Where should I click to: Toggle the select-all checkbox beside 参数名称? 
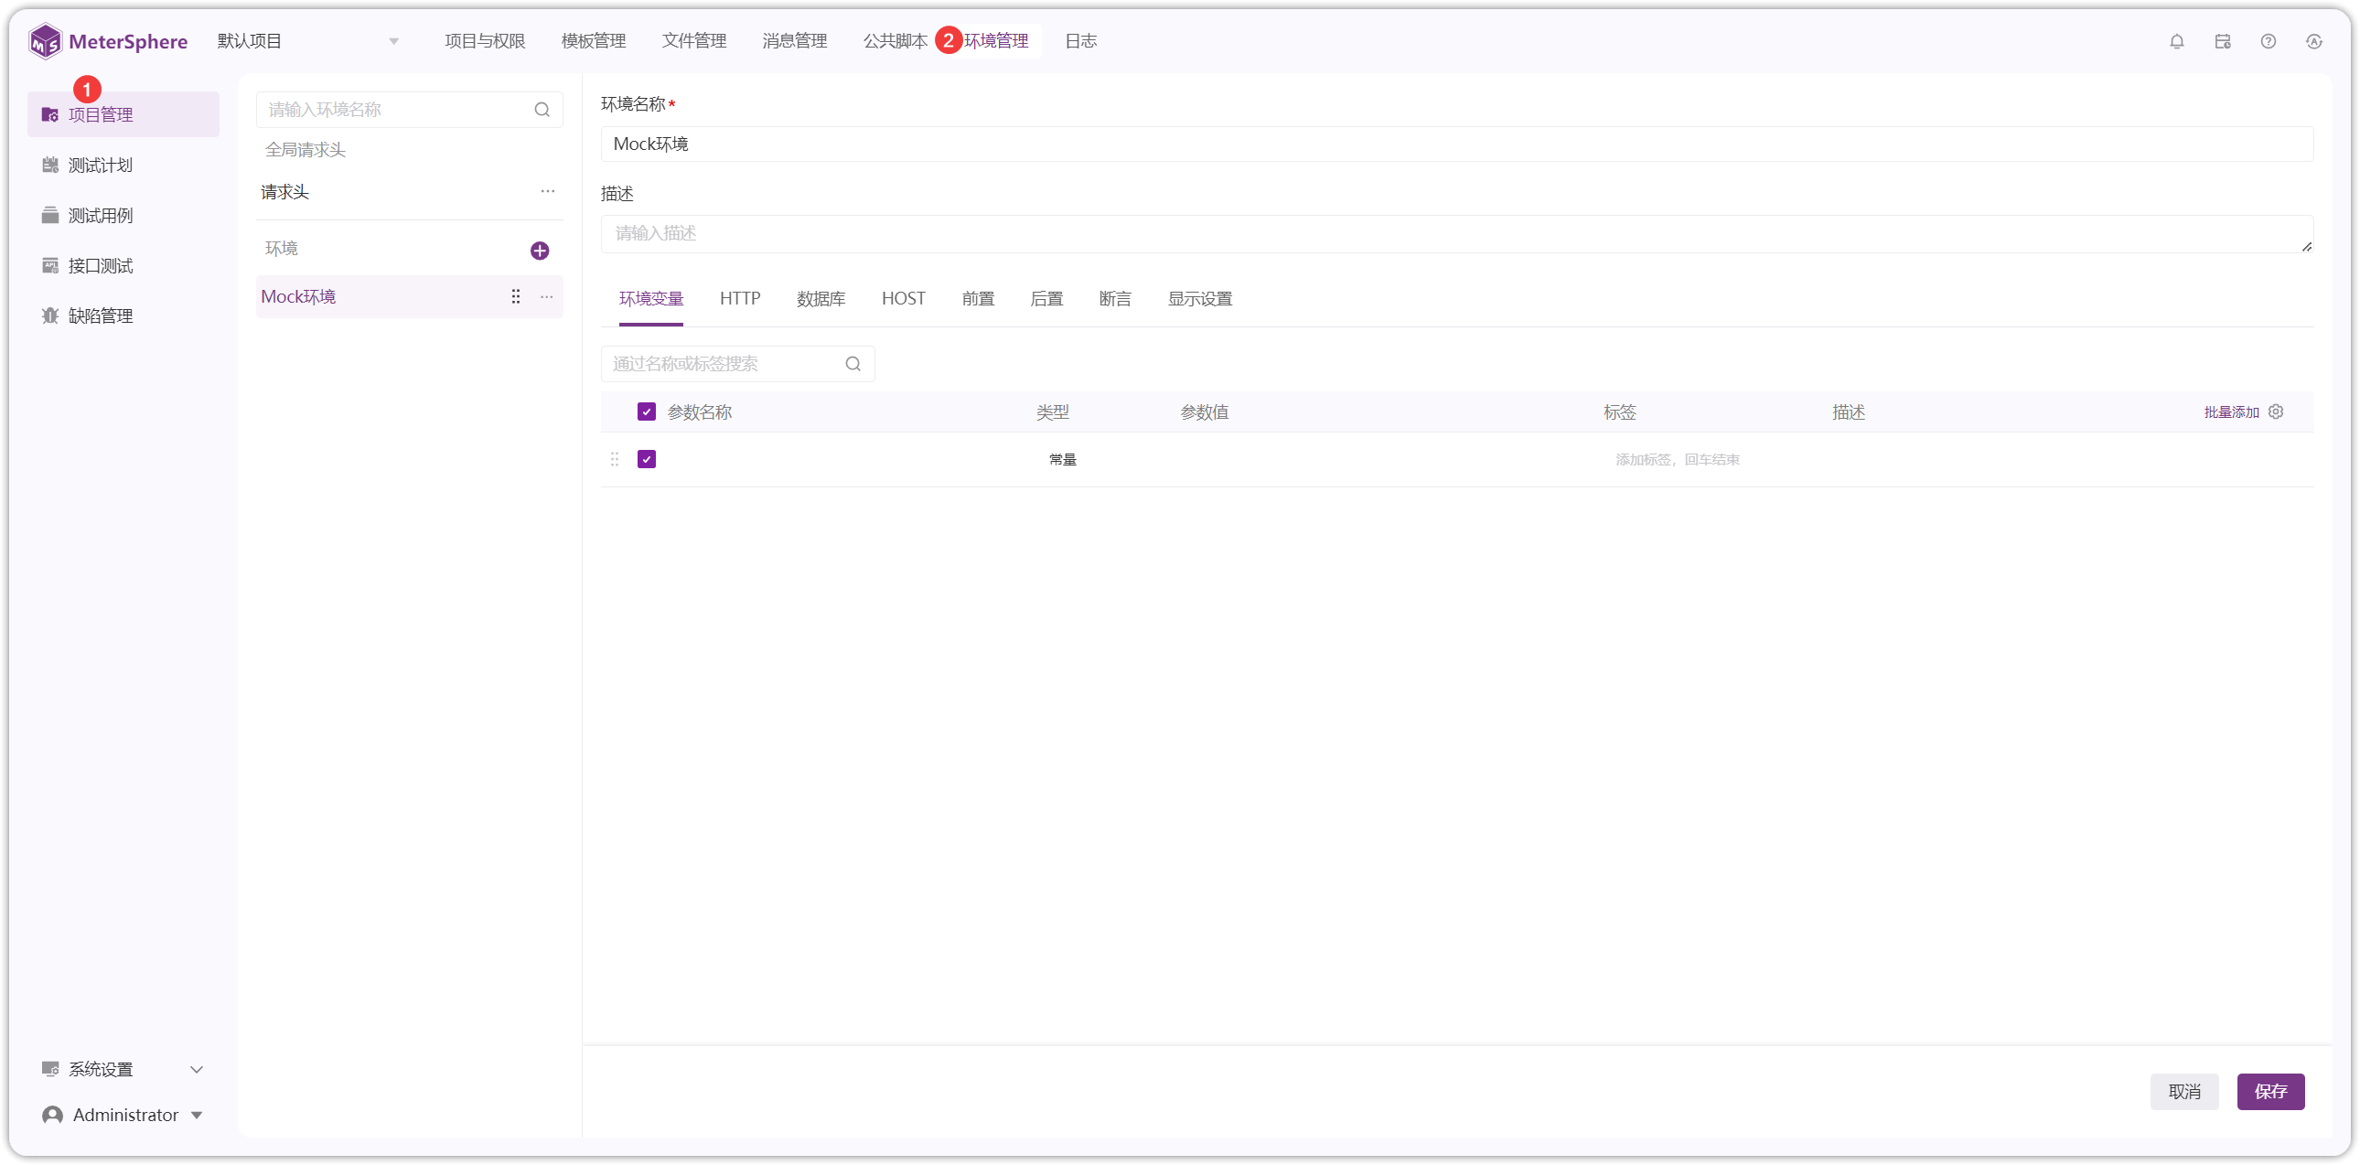coord(647,412)
